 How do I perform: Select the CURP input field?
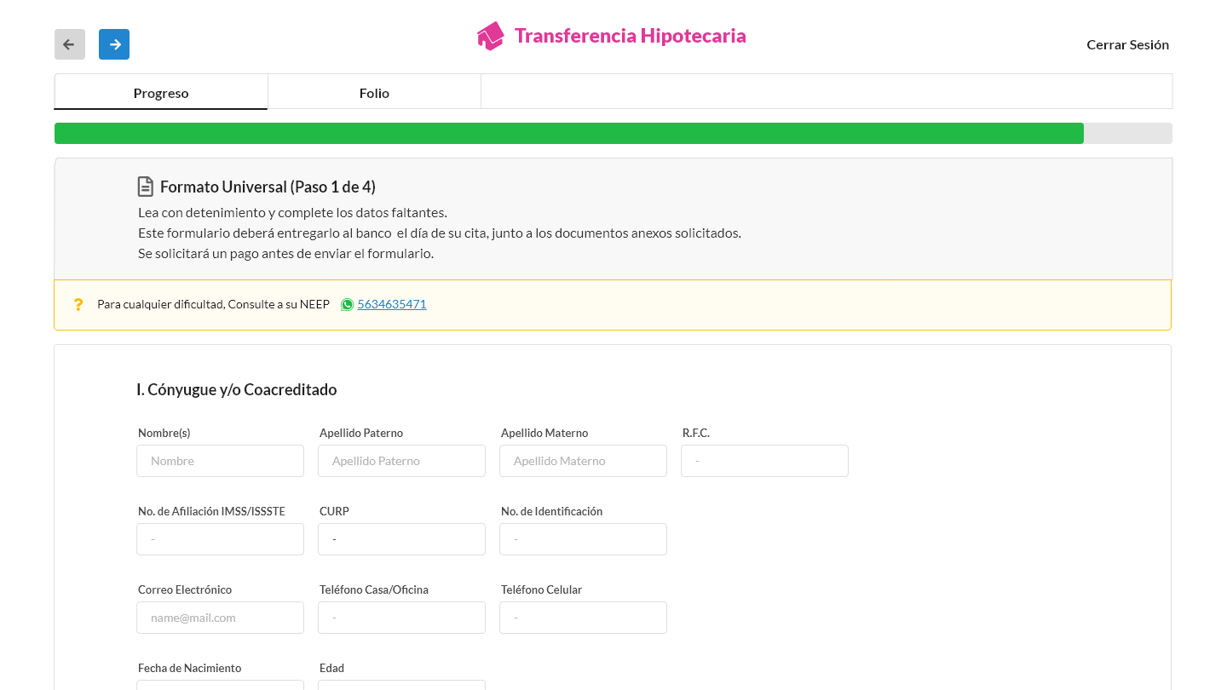tap(401, 539)
